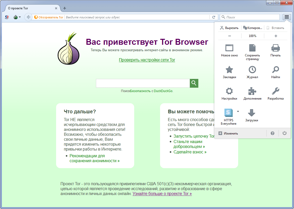Click the DuckDuckGo text link under search
Screen dimensions: 294x209
(x=163, y=91)
